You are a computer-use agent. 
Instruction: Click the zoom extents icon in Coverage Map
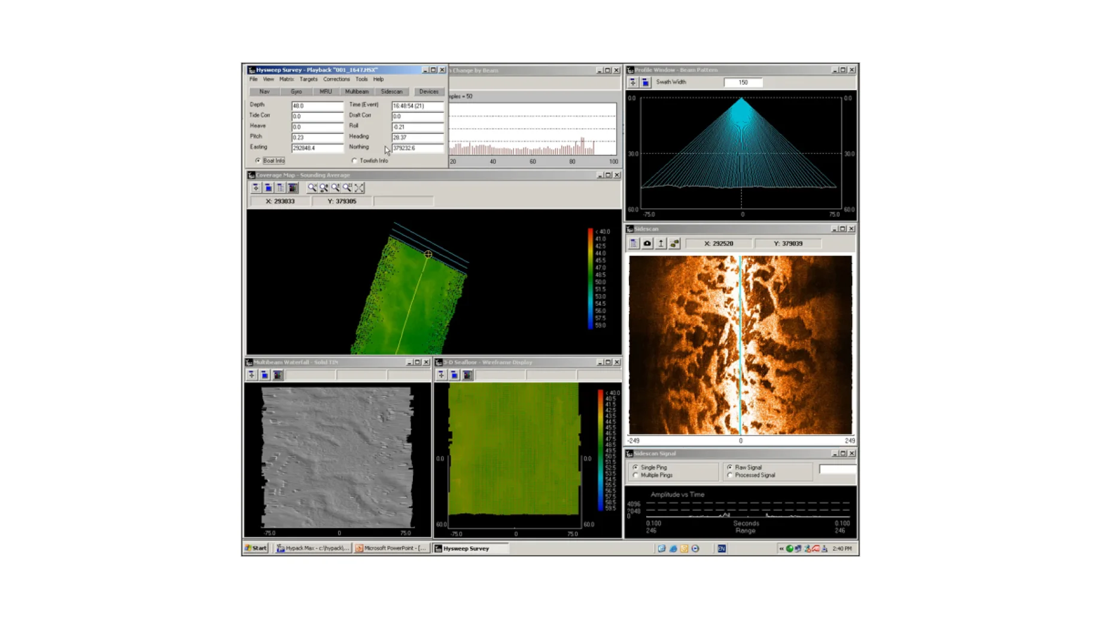tap(359, 188)
